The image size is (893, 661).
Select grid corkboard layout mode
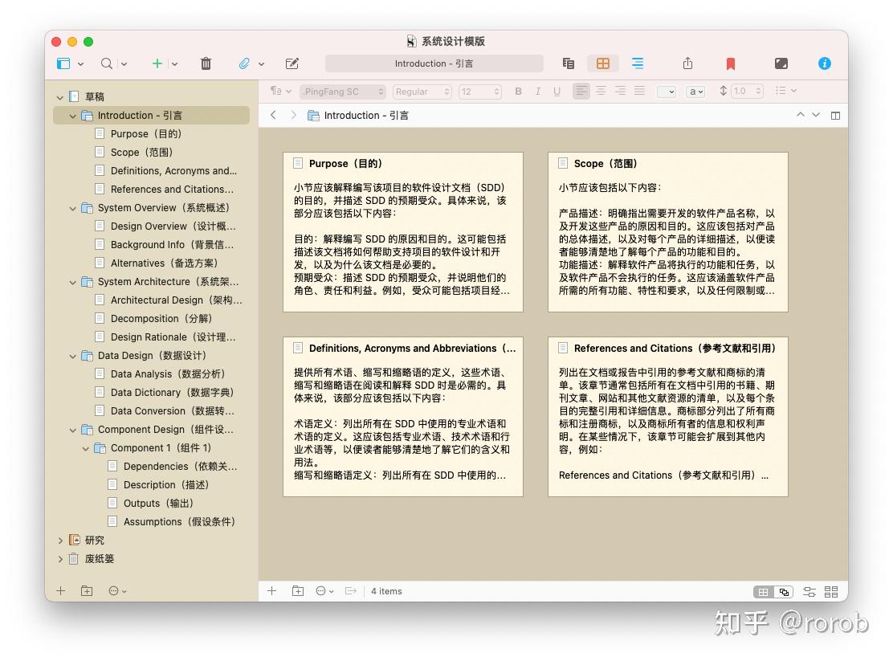coord(763,592)
